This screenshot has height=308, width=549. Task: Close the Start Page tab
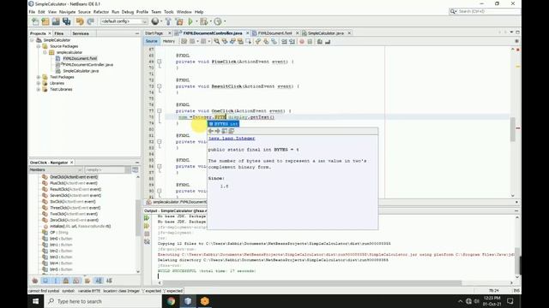(170, 33)
